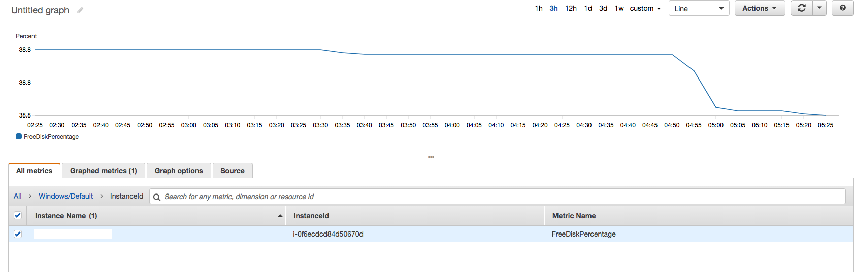Viewport: 854px width, 272px height.
Task: Click the Windows/Default breadcrumb link
Action: [x=66, y=196]
